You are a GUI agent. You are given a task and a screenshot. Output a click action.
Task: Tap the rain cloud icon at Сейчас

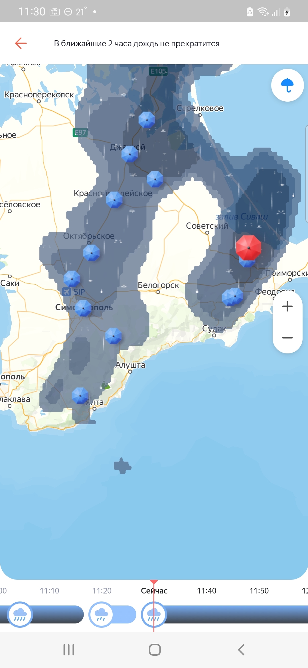point(154,614)
